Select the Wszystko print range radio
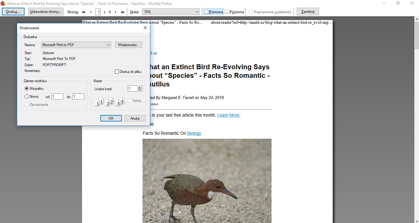 point(26,89)
